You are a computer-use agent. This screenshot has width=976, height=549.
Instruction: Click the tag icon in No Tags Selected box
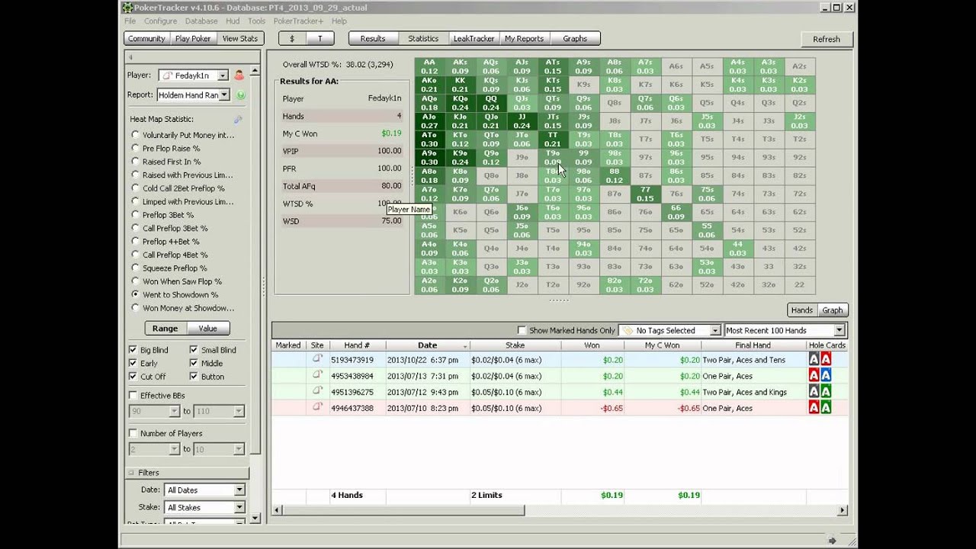[x=628, y=330]
